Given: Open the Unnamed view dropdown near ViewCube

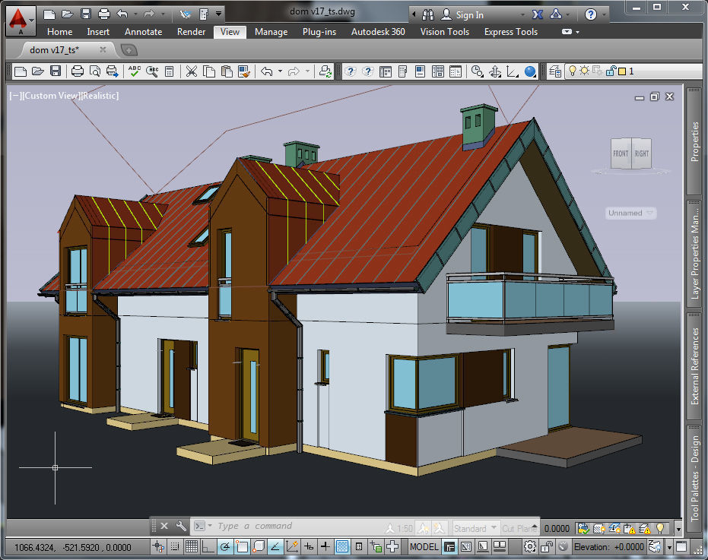Looking at the screenshot, I should pos(630,213).
